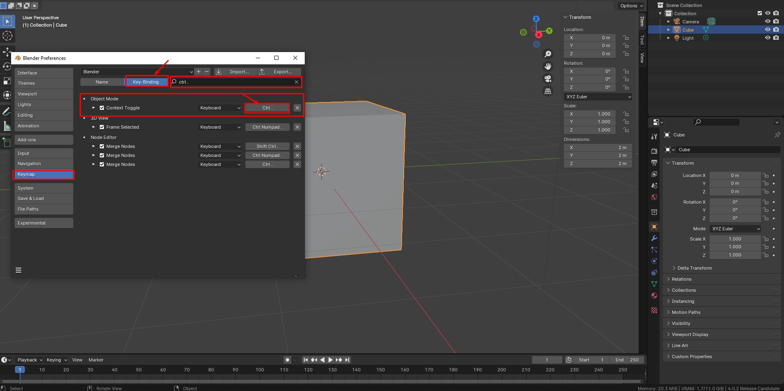Open the Object Data mesh icon

coord(654,284)
